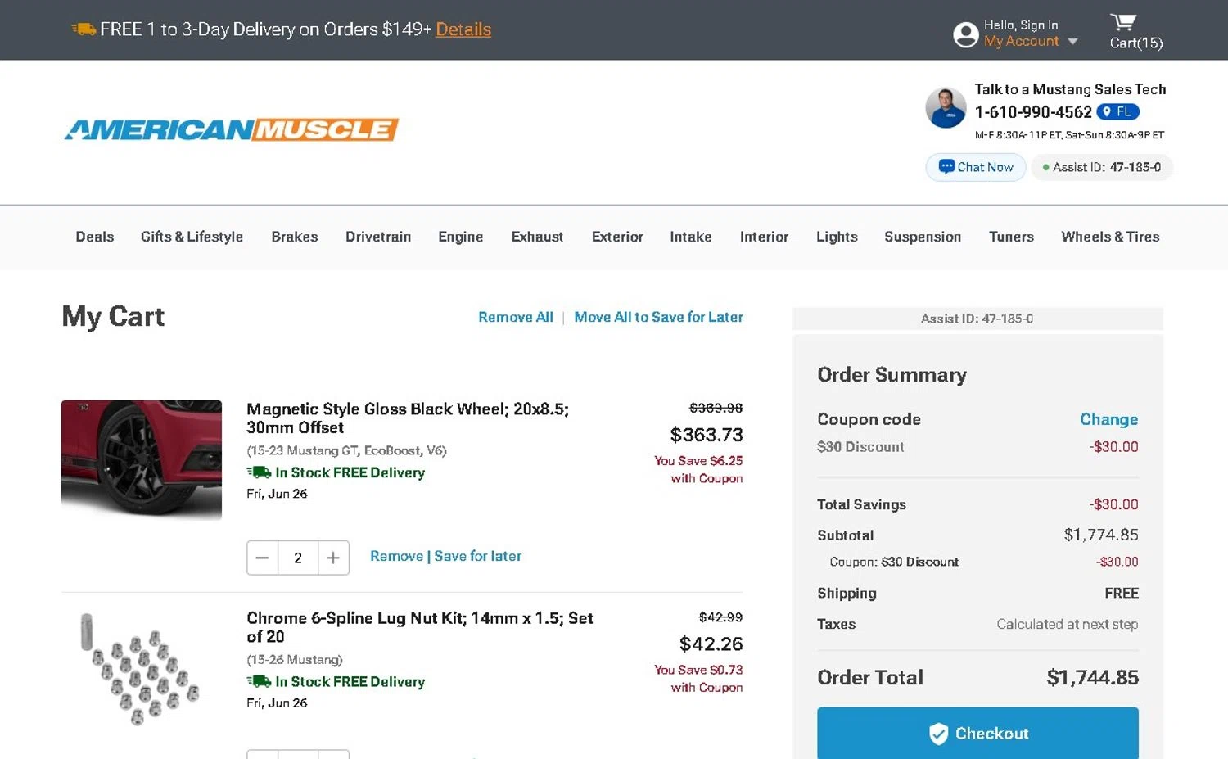Click the Chat Now speech bubble icon
This screenshot has height=759, width=1228.
(x=946, y=166)
